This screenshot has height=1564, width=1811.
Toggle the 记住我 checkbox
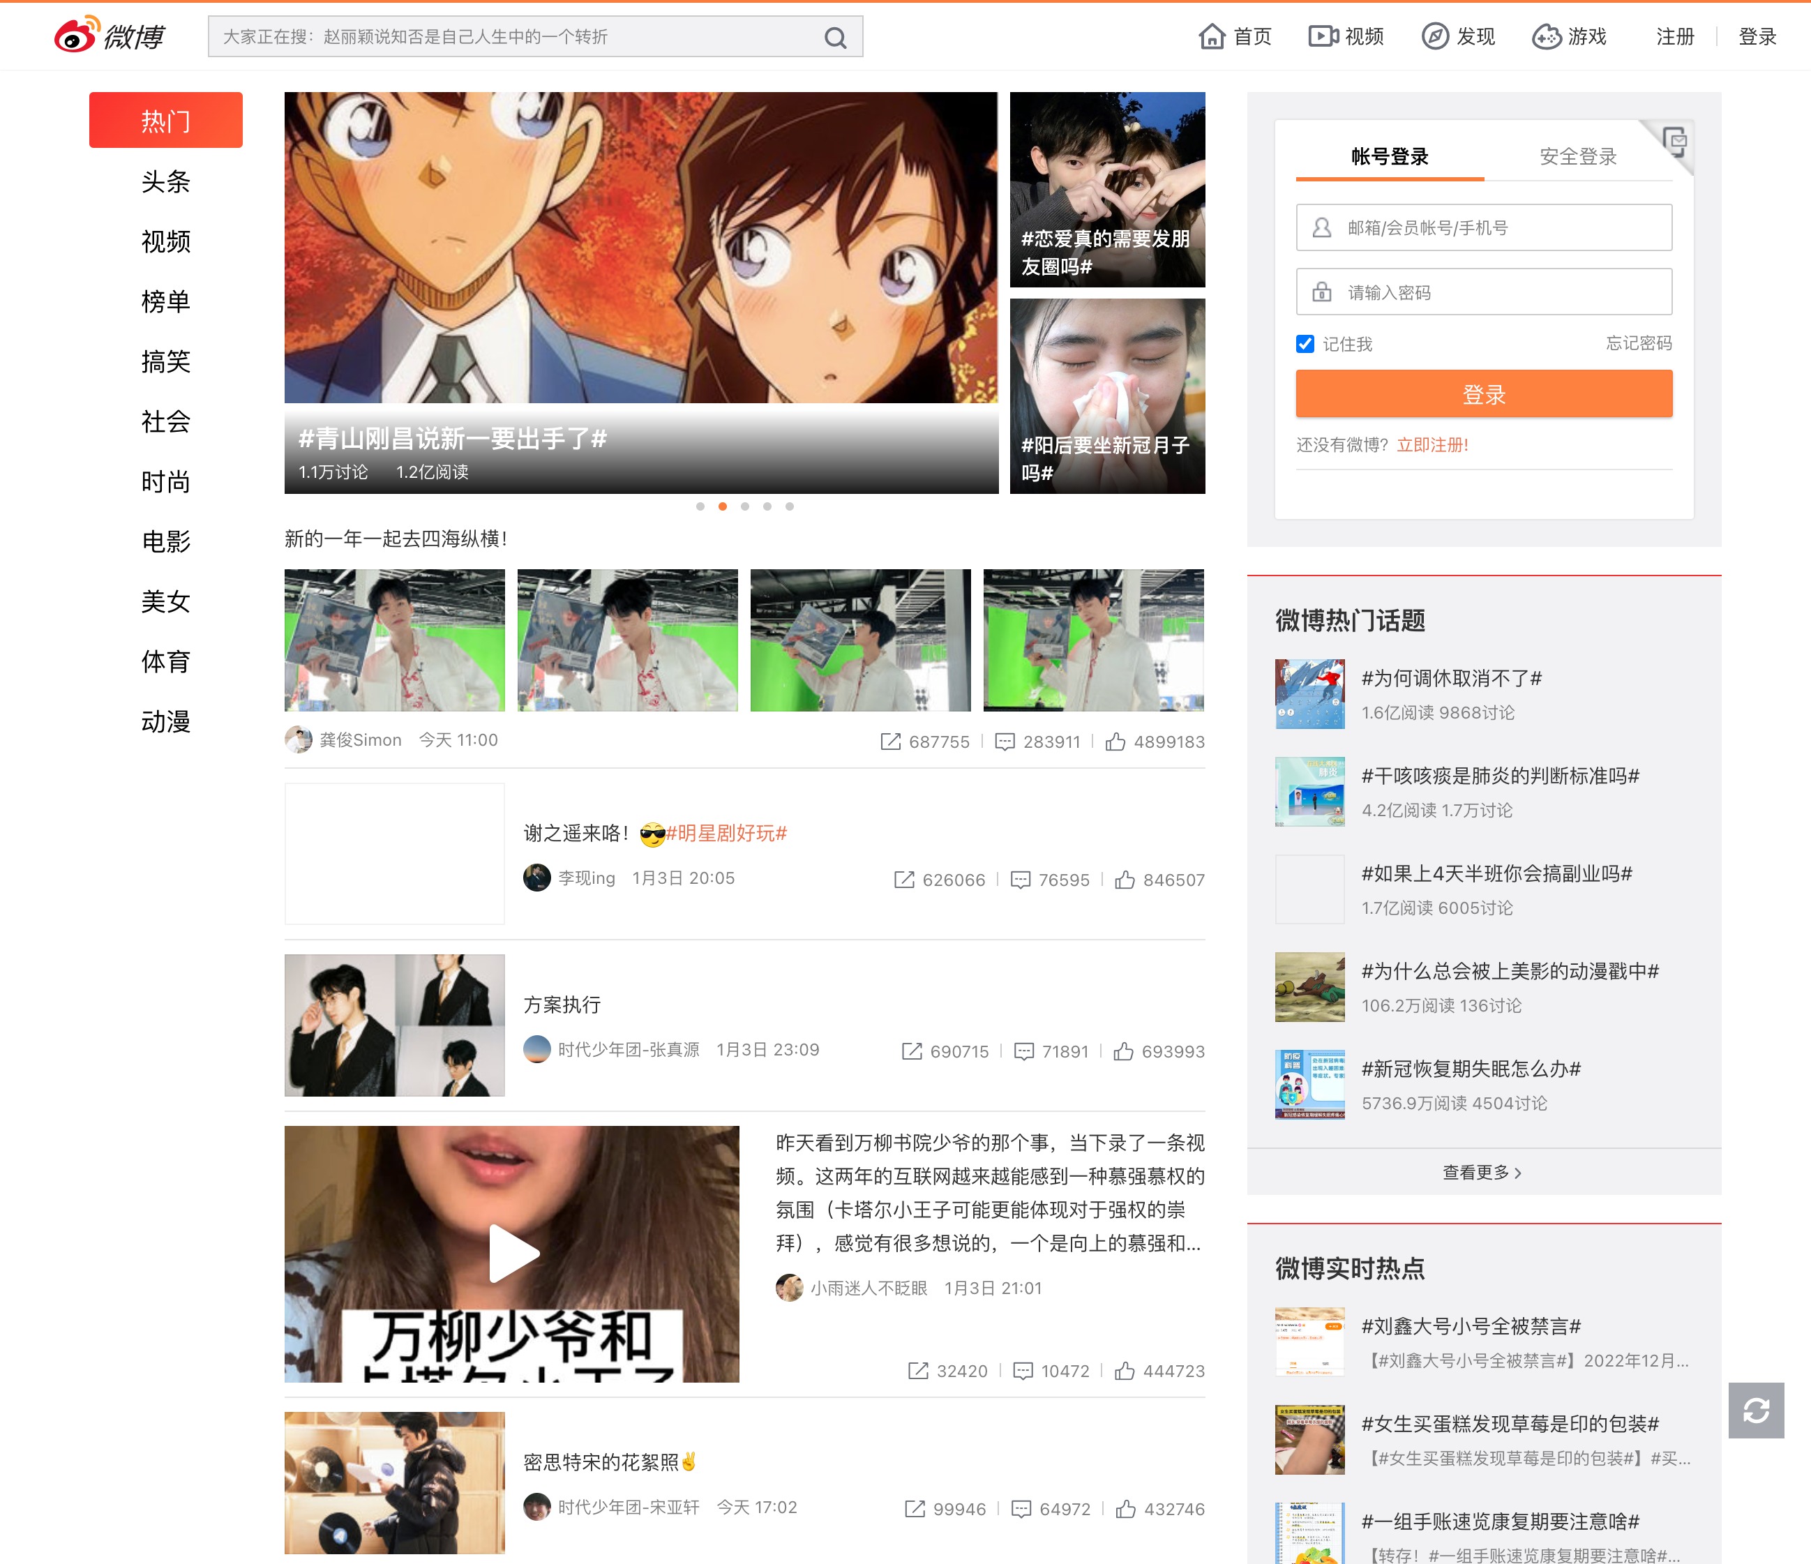[x=1305, y=344]
